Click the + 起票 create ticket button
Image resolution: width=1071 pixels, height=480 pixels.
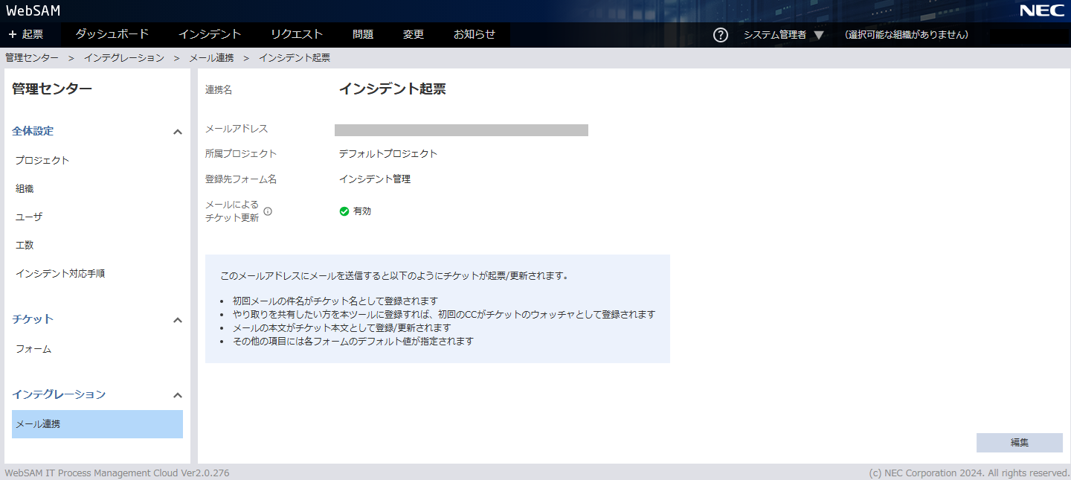26,34
